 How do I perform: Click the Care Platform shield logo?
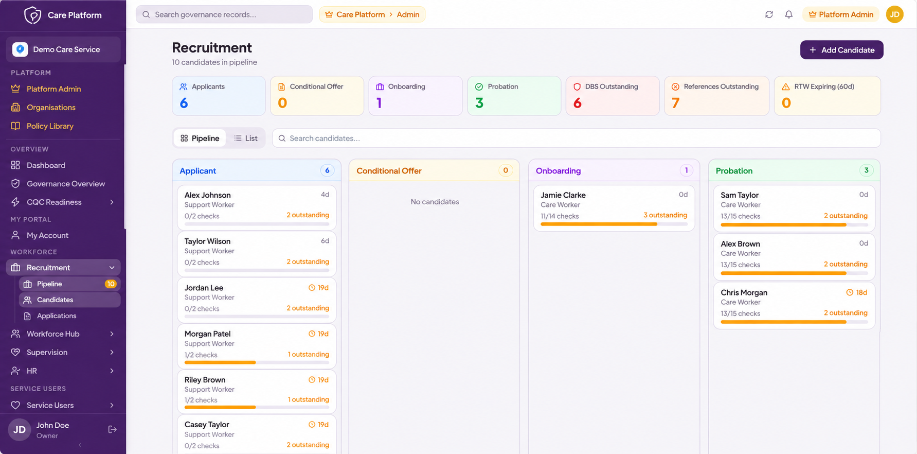click(x=32, y=15)
